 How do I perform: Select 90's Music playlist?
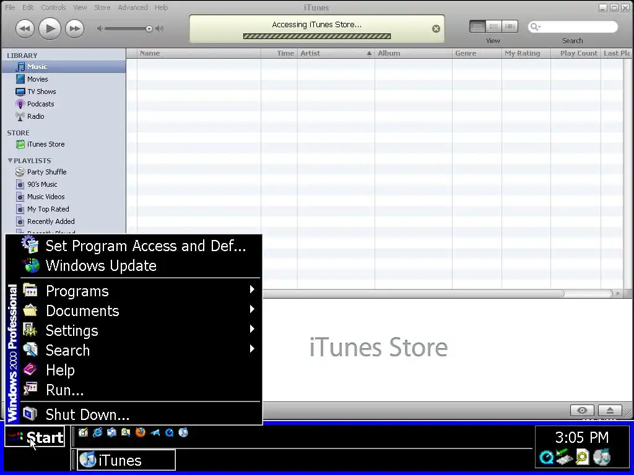[x=64, y=184]
